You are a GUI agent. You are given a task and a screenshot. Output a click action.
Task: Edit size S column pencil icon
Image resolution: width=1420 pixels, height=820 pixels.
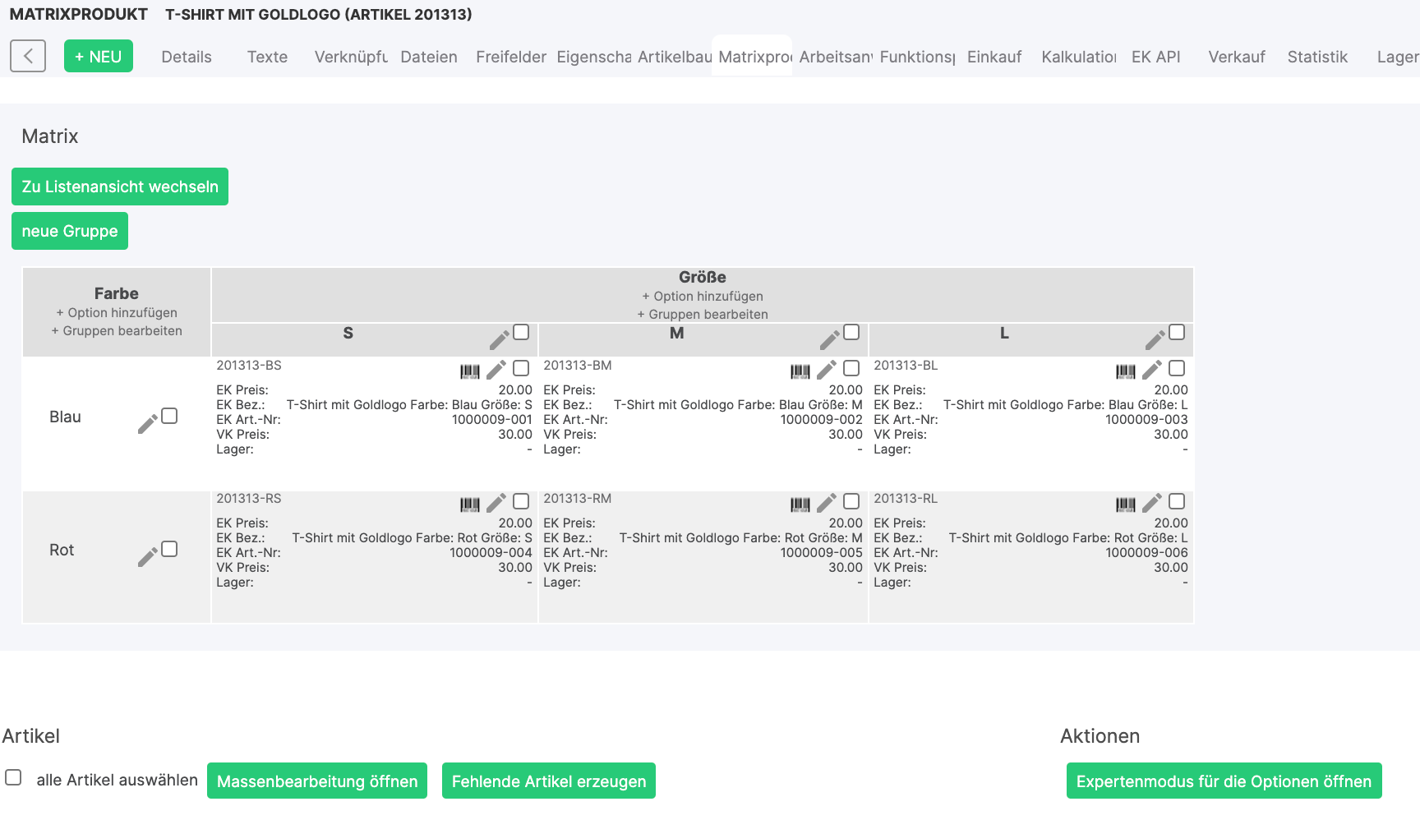(x=499, y=339)
